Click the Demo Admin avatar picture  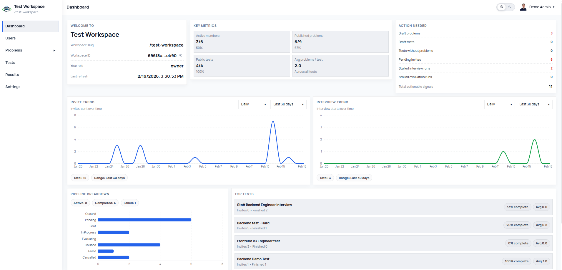click(523, 7)
